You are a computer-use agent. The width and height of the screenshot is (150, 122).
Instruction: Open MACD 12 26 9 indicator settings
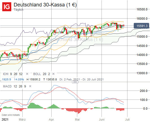coord(15,86)
